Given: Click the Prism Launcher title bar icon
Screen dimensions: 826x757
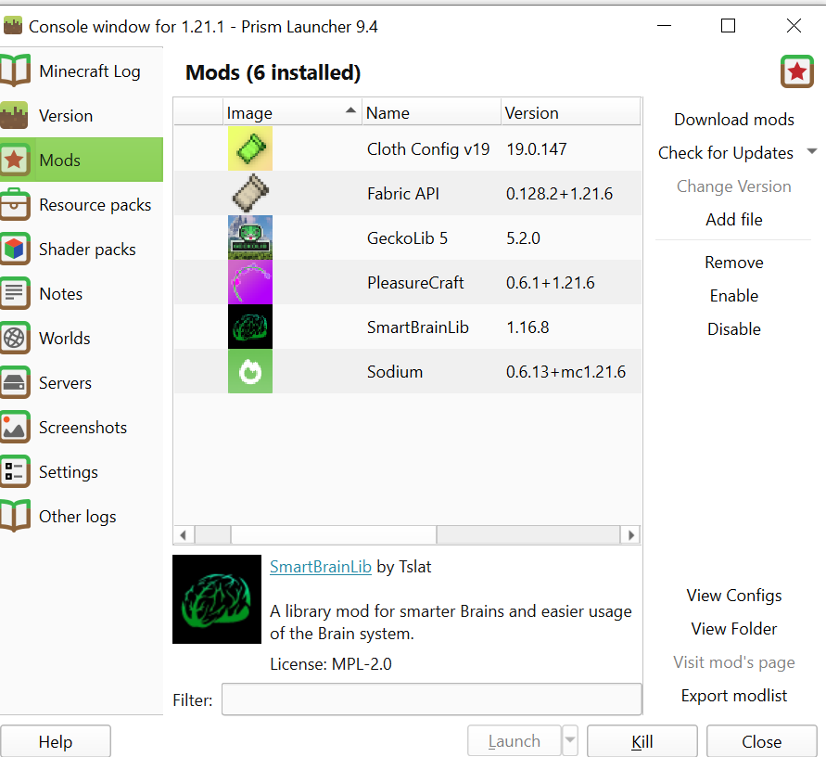Looking at the screenshot, I should 13,25.
